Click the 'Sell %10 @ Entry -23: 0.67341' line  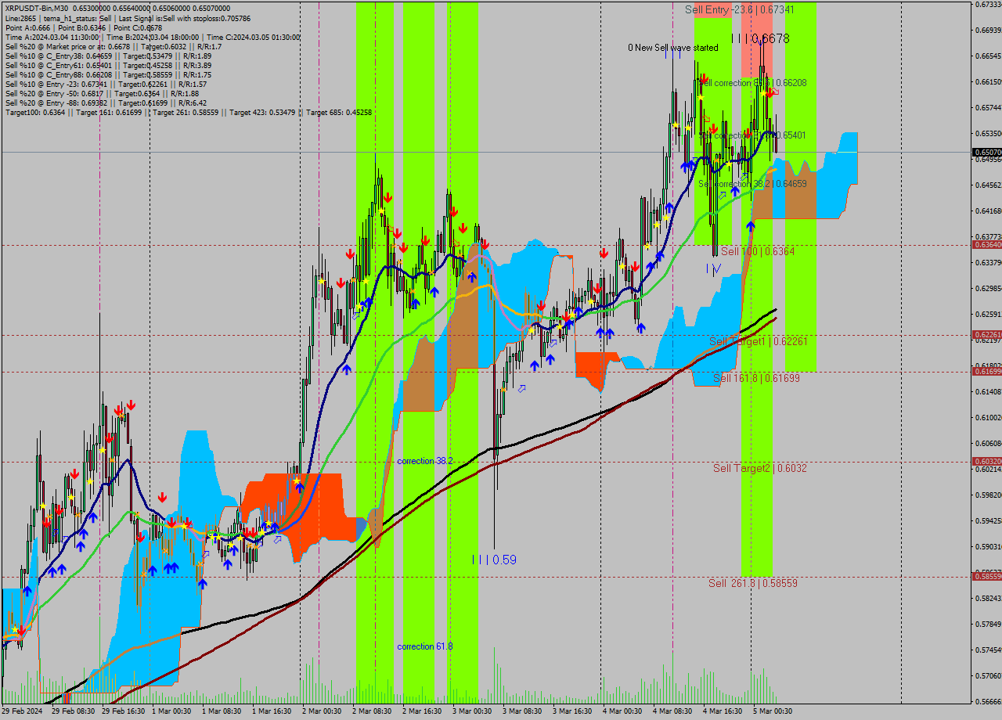click(106, 84)
